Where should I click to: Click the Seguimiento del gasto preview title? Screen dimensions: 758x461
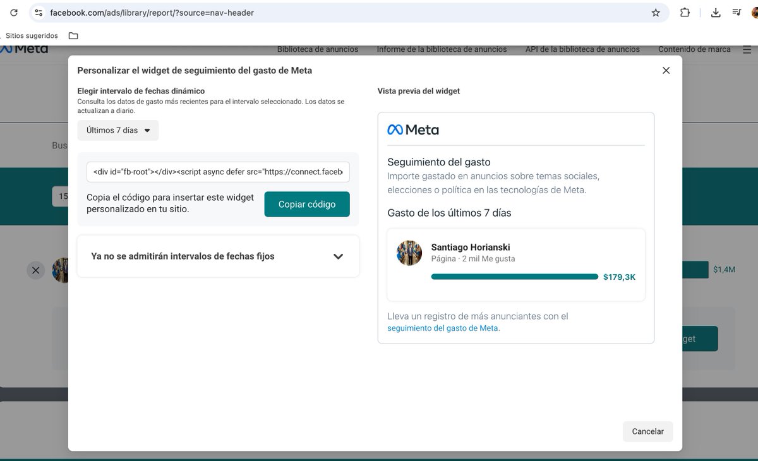click(x=439, y=162)
